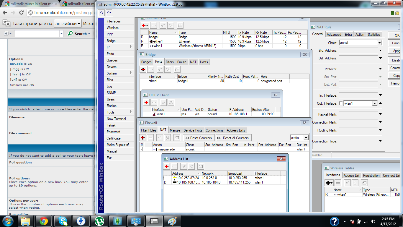Click the Reset All Counters button
Screen dimensions: 403x227
tap(233, 138)
